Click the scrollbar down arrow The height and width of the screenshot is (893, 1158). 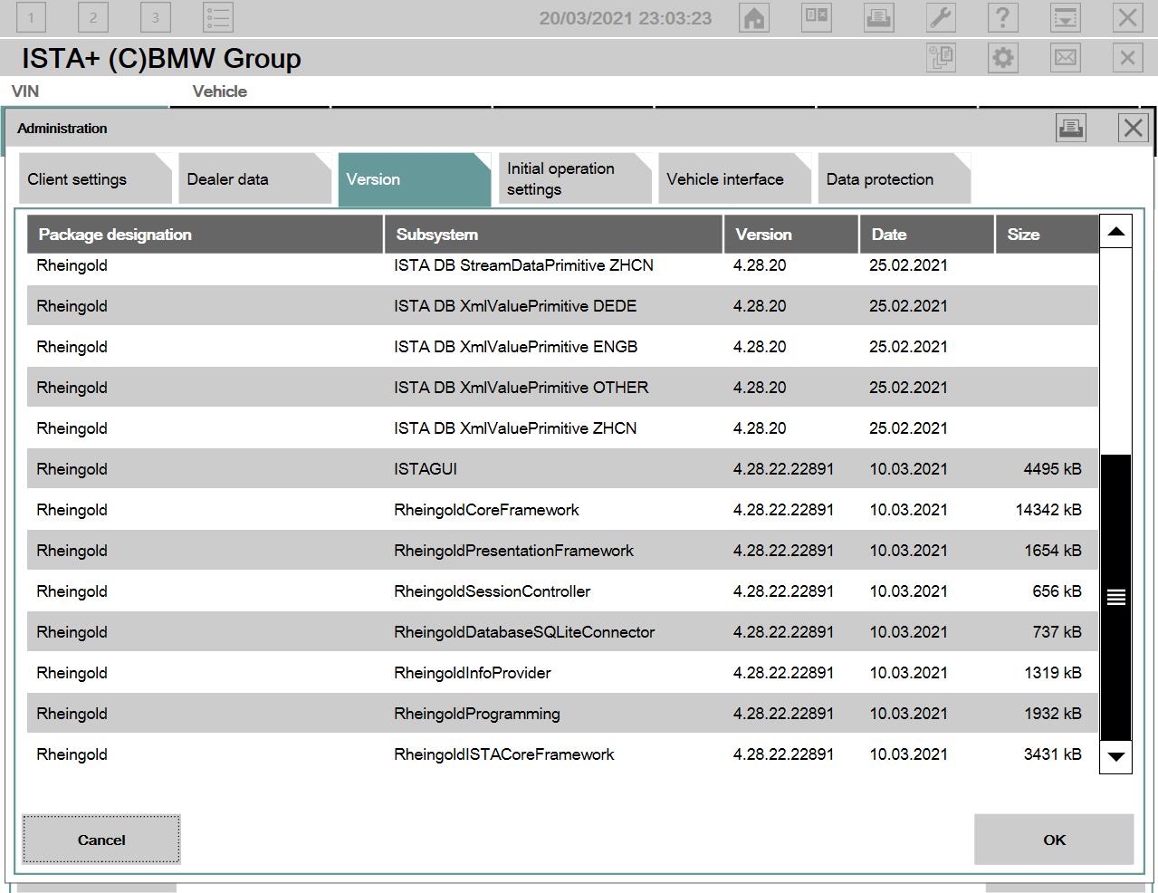coord(1115,757)
